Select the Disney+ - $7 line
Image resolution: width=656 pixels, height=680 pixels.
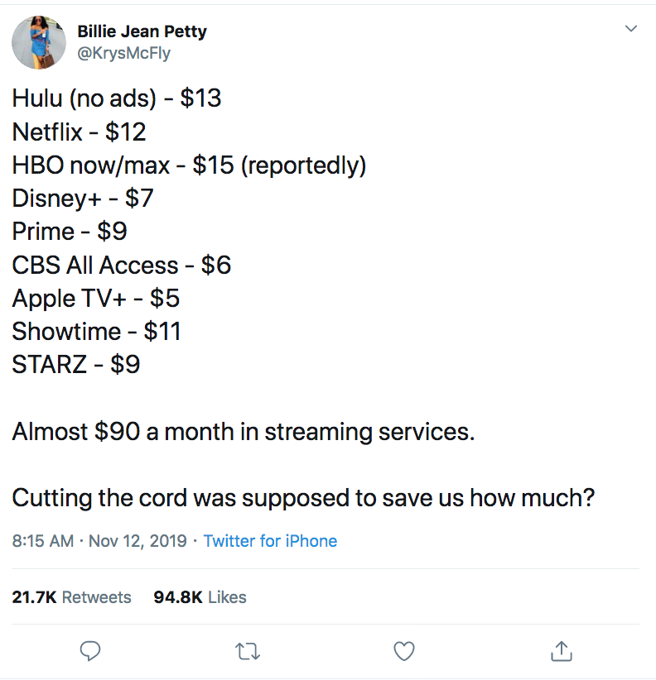pos(83,199)
